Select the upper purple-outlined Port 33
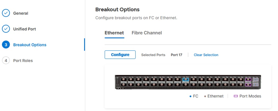278x111 pixels. [x=248, y=79]
